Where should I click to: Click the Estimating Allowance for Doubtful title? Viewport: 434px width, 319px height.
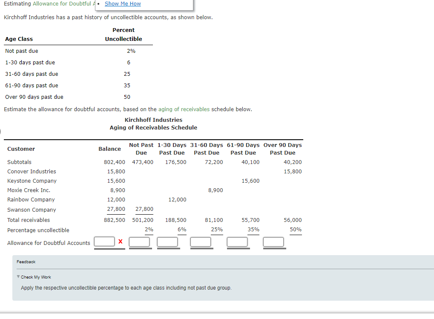(x=47, y=4)
